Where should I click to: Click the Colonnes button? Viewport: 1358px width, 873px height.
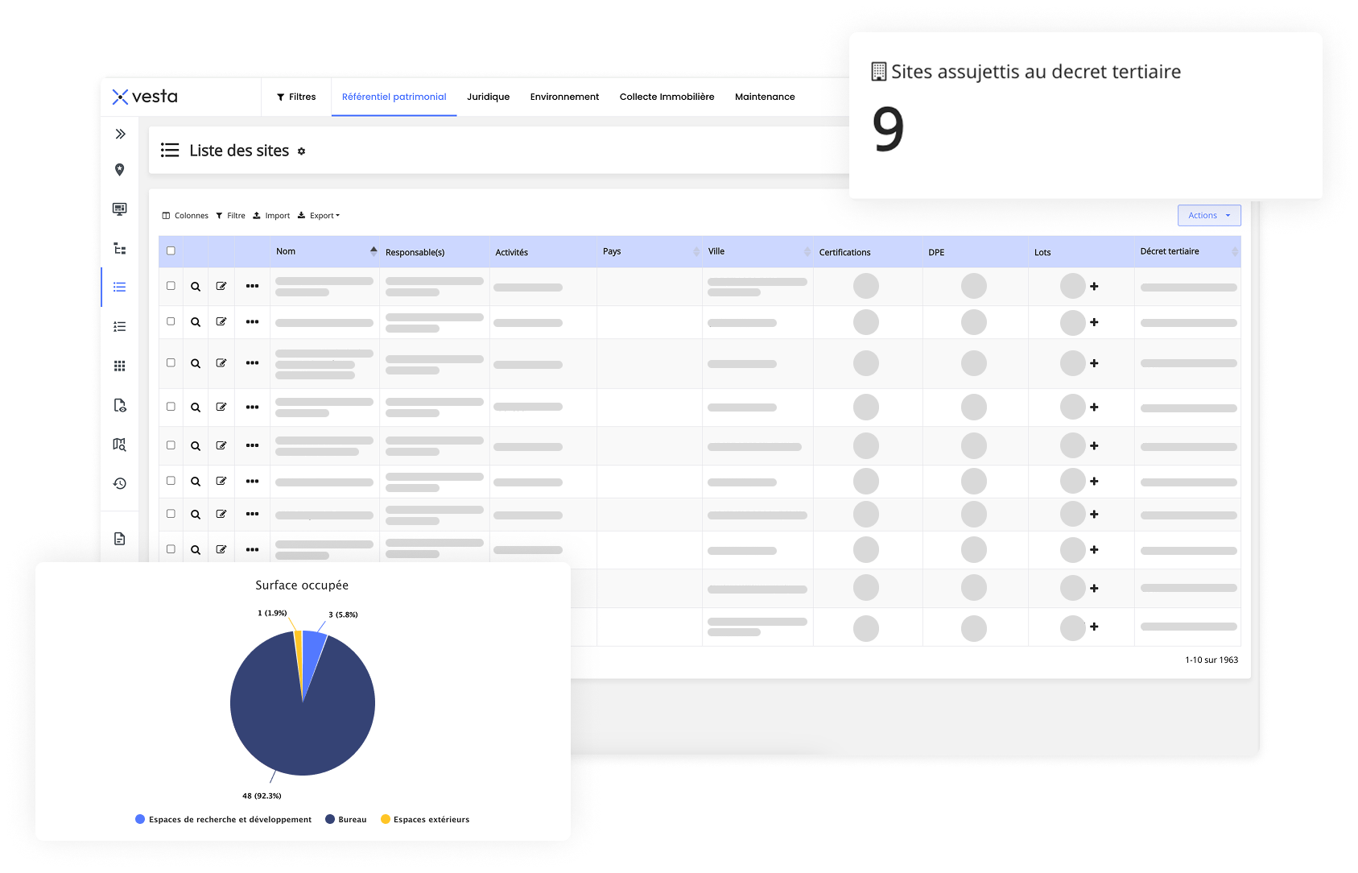point(185,216)
